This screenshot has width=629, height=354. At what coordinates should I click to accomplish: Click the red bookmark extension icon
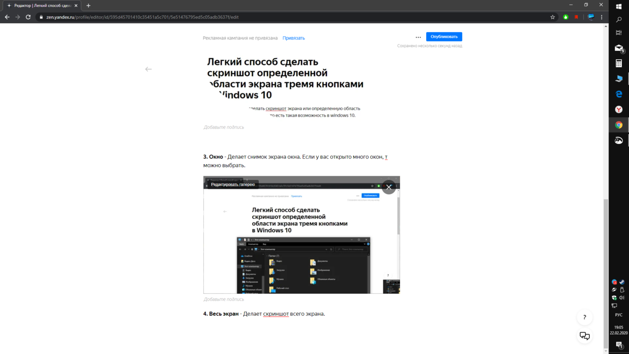pyautogui.click(x=577, y=17)
